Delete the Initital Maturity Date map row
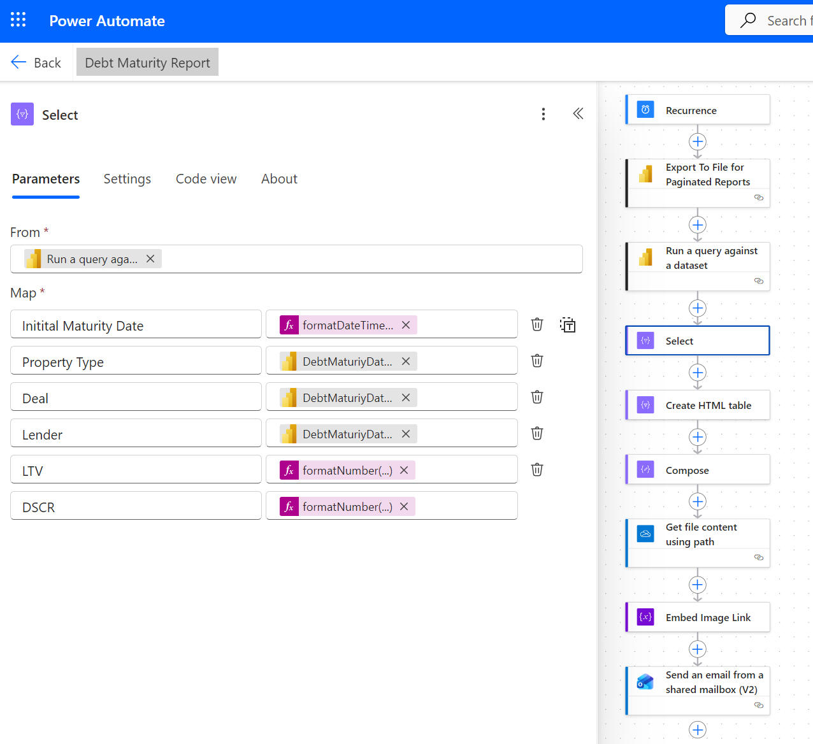This screenshot has width=813, height=744. click(x=537, y=325)
